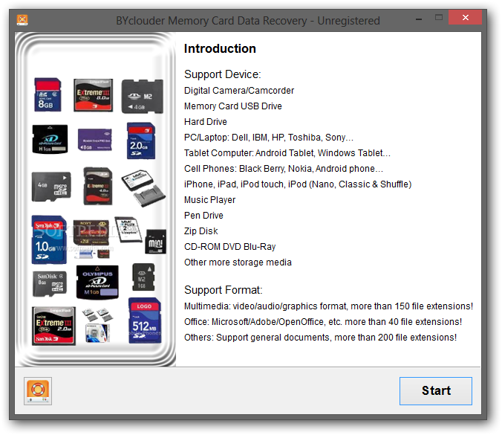The image size is (502, 435).
Task: Click the SanDisk Extreme III 2.0GB image
Action: [53, 326]
